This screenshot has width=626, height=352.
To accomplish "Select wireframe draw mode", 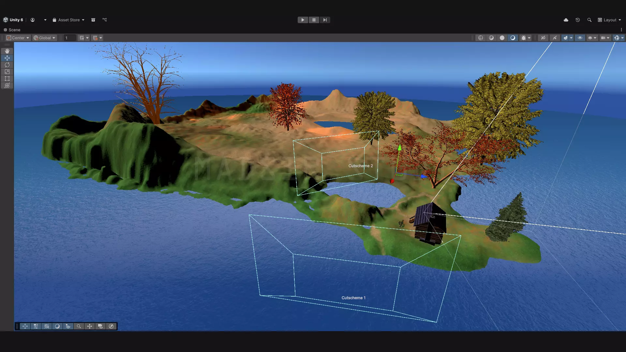I will [x=481, y=38].
